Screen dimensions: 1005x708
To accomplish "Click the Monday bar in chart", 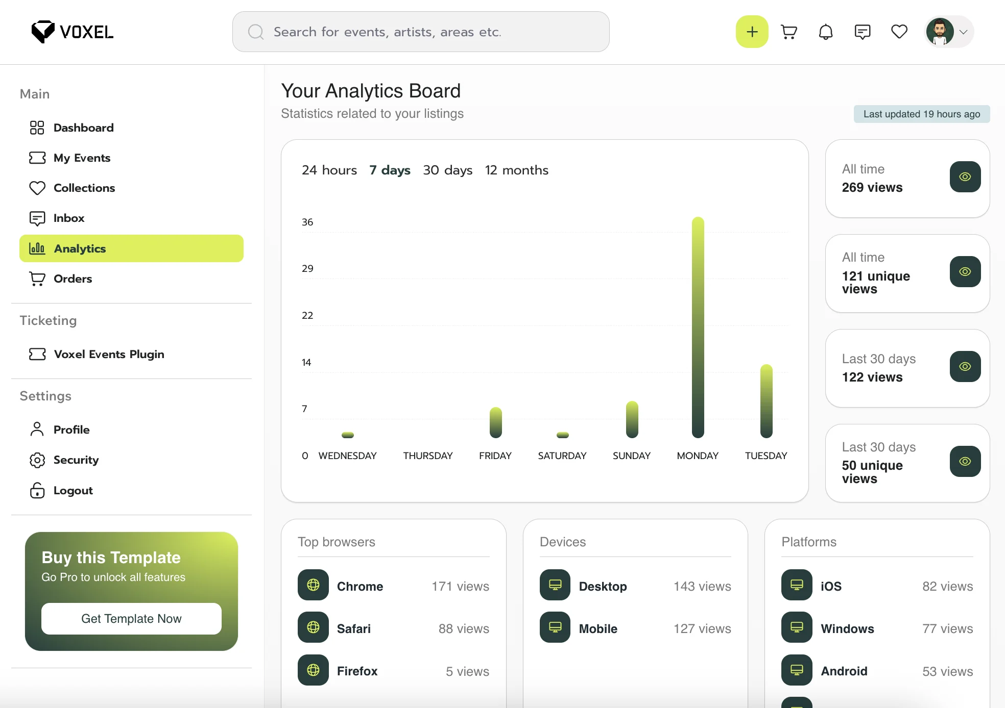I will (x=698, y=327).
